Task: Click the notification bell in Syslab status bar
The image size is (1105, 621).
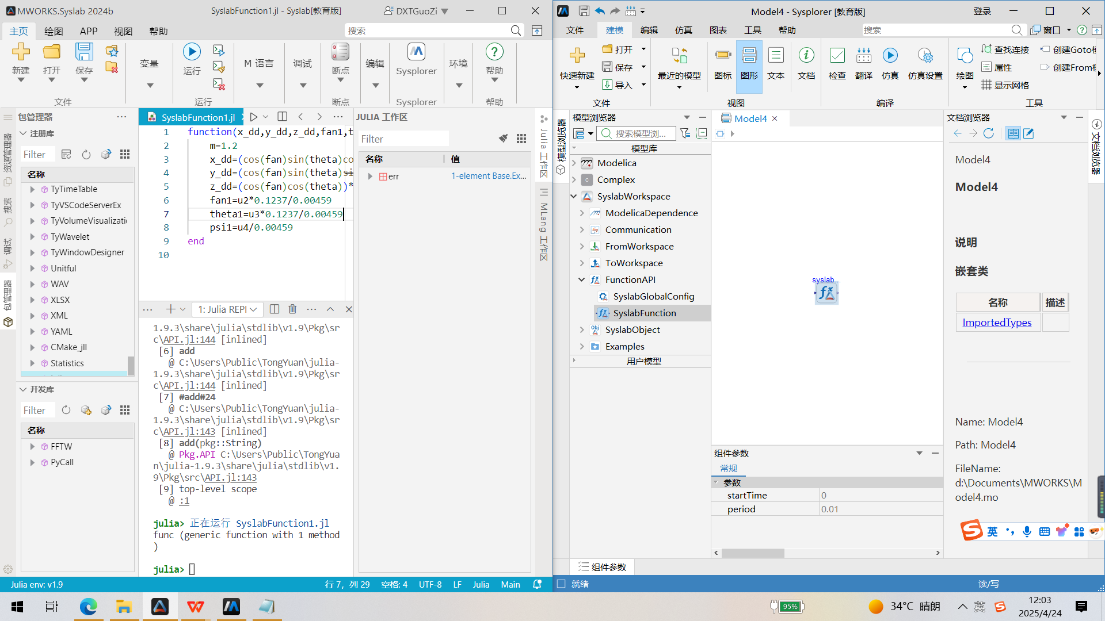Action: [x=537, y=584]
